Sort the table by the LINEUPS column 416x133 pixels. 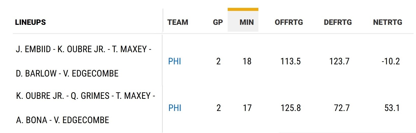pos(30,22)
